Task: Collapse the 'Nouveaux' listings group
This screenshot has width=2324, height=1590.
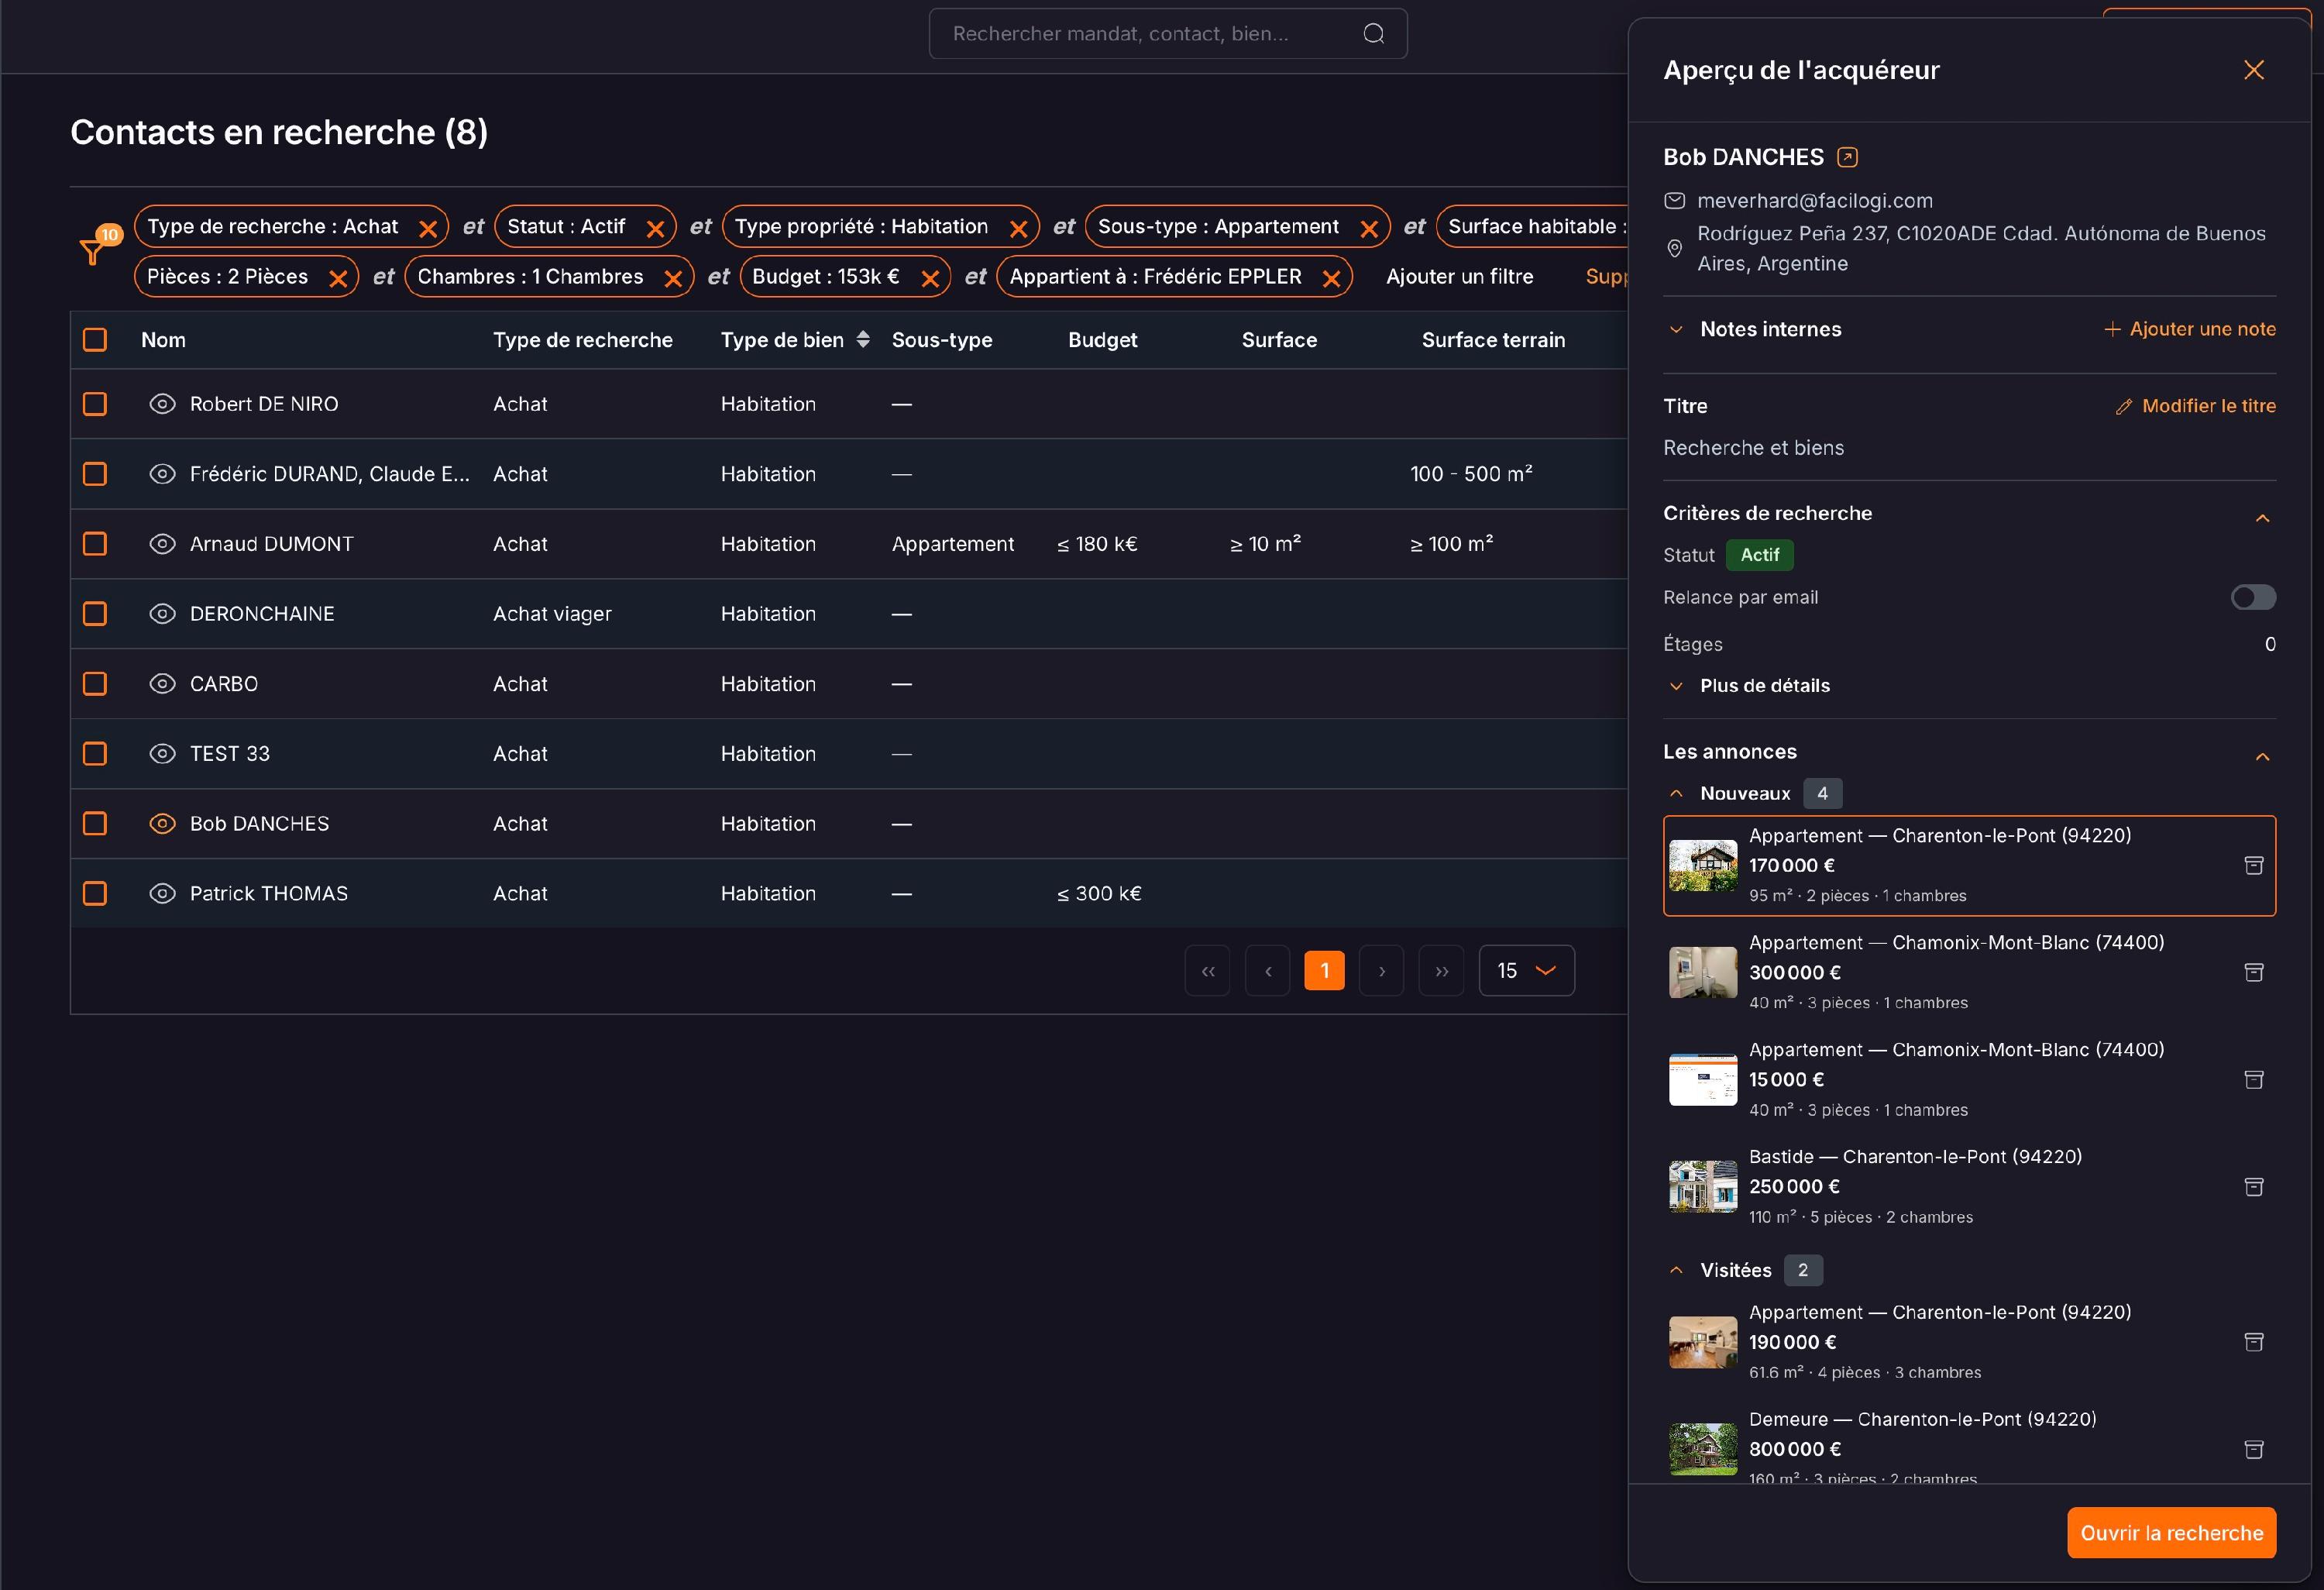Action: [1676, 793]
